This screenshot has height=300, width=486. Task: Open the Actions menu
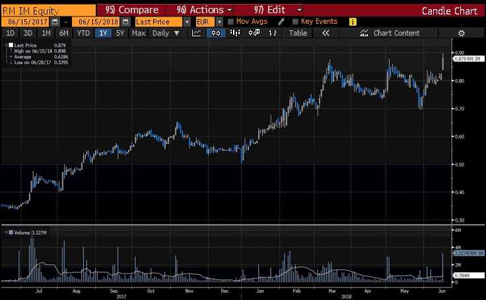click(x=204, y=10)
